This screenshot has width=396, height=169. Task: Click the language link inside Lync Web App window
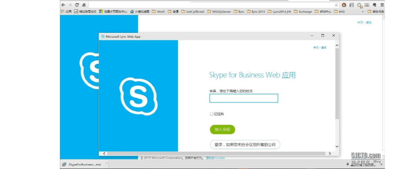tap(320, 47)
